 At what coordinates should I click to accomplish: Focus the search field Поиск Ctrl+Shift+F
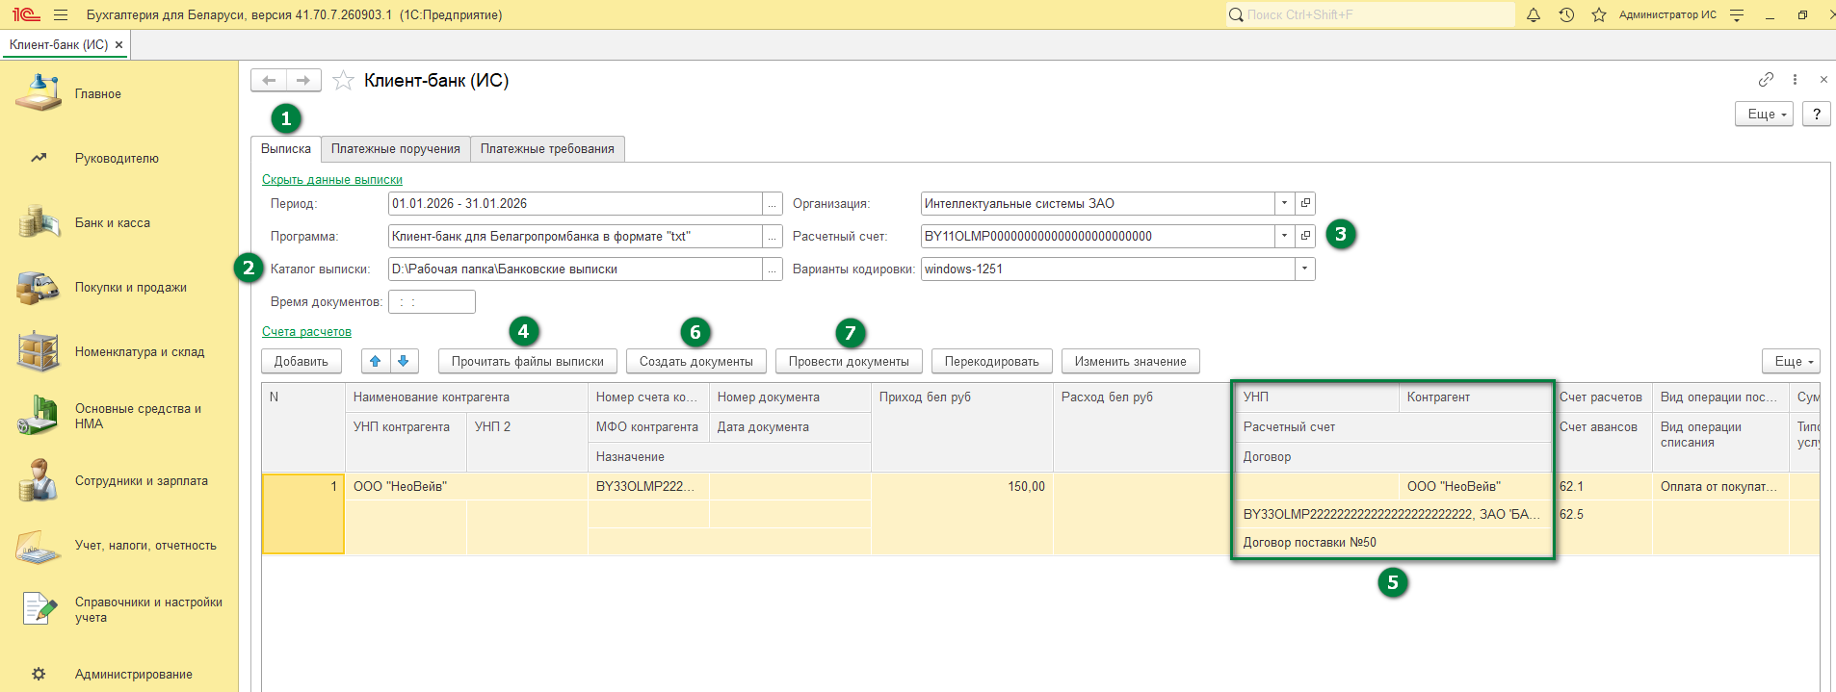coord(1371,14)
